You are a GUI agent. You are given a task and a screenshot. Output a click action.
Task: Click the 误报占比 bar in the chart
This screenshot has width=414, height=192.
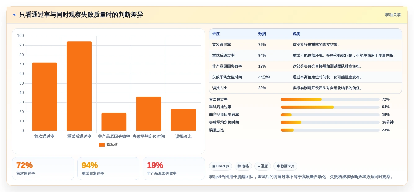coord(183,120)
